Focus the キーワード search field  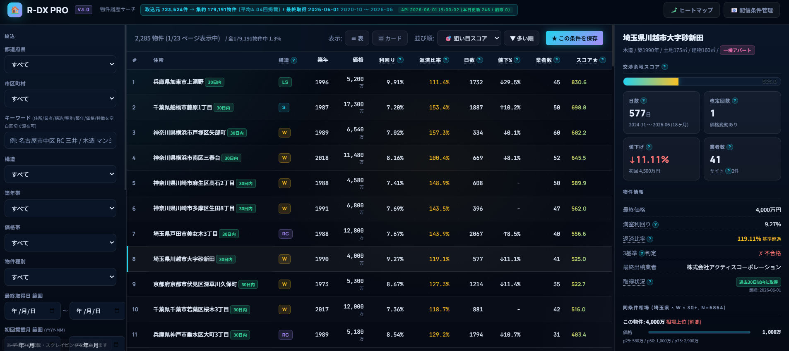(x=60, y=140)
